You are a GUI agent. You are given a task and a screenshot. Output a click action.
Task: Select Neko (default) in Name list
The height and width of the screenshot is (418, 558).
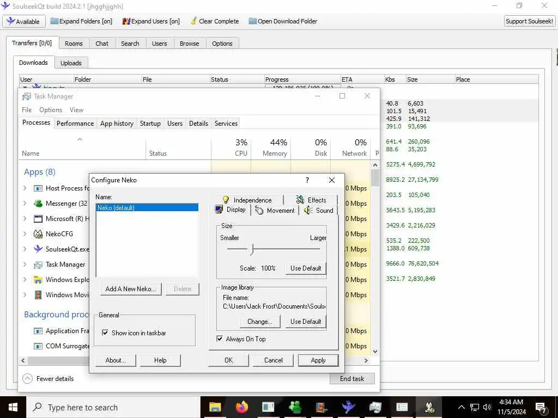[x=147, y=207]
